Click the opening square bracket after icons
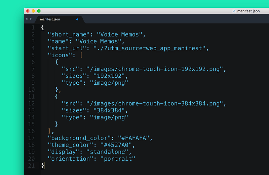Viewport: 269px width, 175px height. [81, 55]
